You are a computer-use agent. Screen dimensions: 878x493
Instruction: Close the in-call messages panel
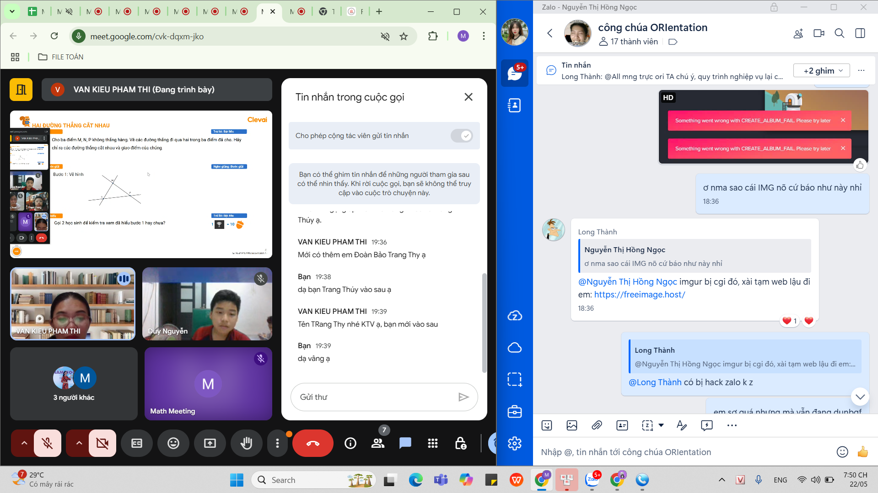[x=469, y=97]
